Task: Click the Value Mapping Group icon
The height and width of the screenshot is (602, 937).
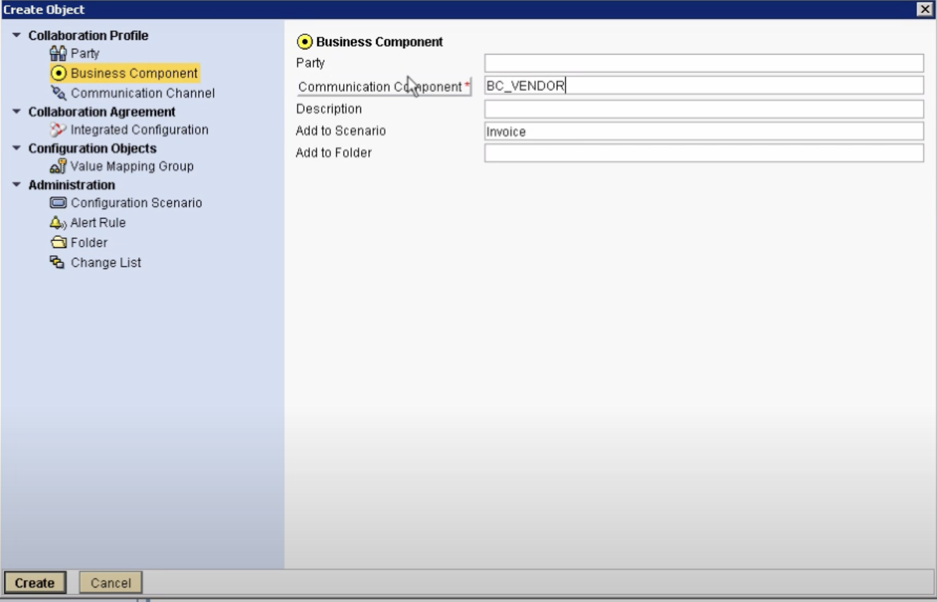Action: point(58,166)
